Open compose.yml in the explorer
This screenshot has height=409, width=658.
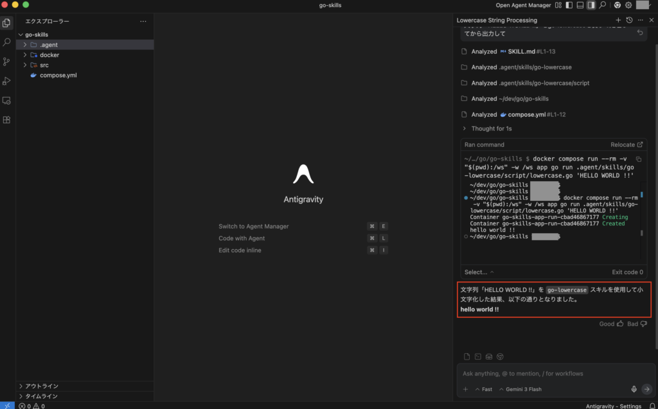click(x=58, y=75)
